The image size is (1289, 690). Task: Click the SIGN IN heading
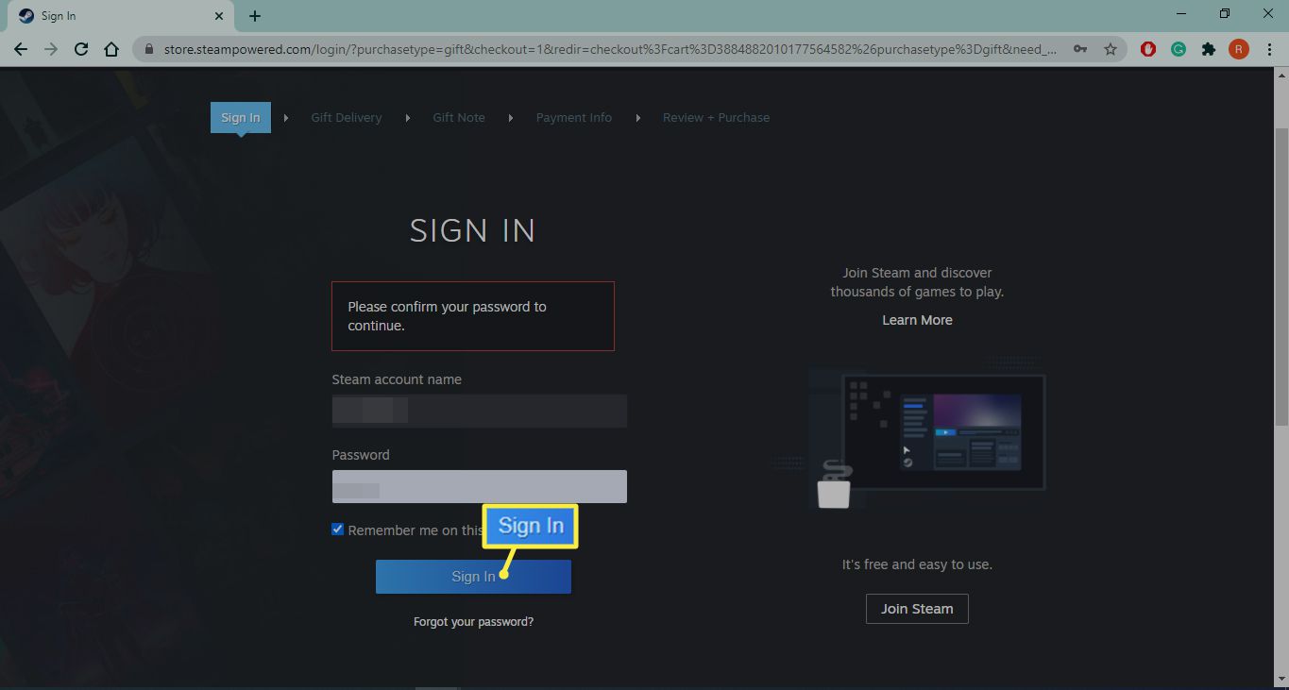click(473, 230)
